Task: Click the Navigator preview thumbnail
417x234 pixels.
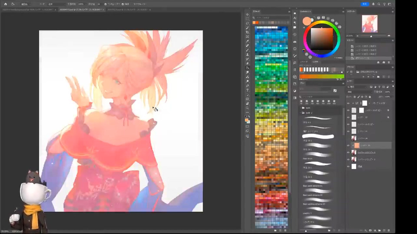Action: tap(370, 24)
